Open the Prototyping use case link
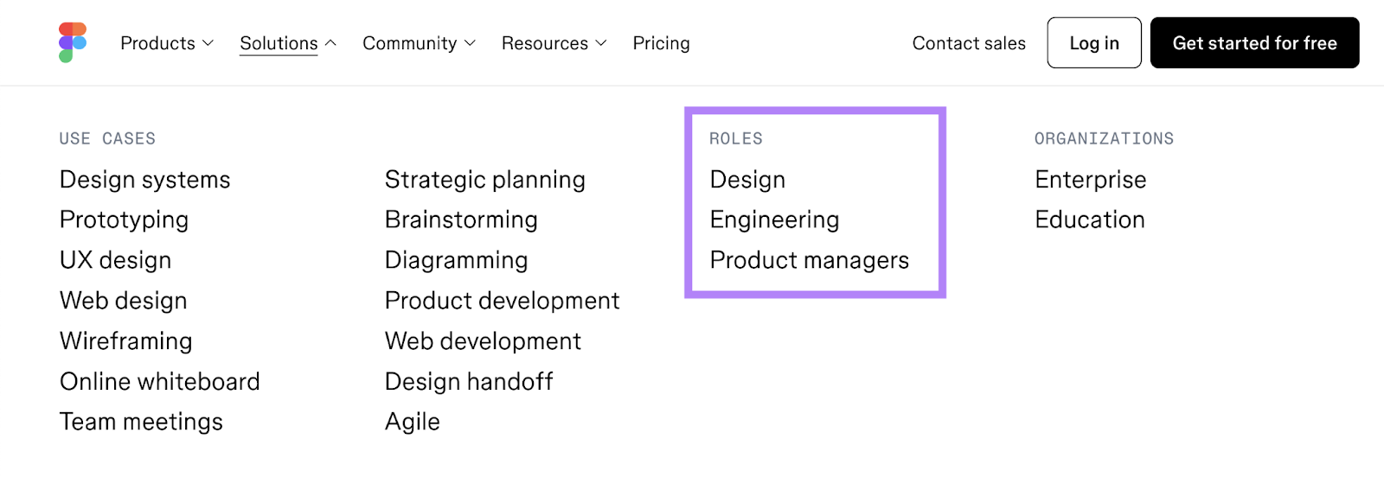This screenshot has width=1384, height=477. (124, 219)
